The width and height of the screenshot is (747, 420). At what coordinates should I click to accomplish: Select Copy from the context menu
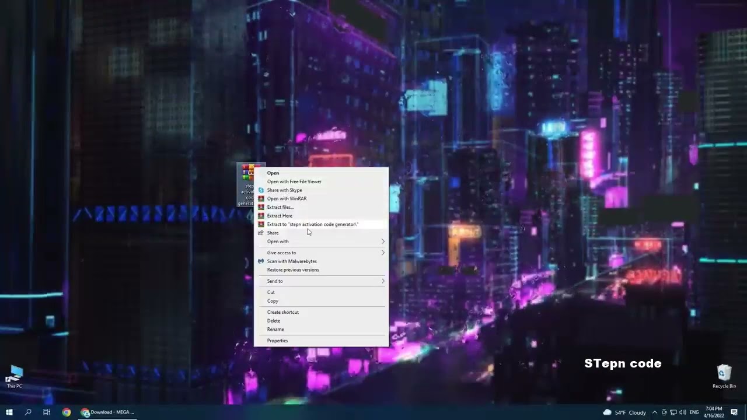click(x=321, y=301)
